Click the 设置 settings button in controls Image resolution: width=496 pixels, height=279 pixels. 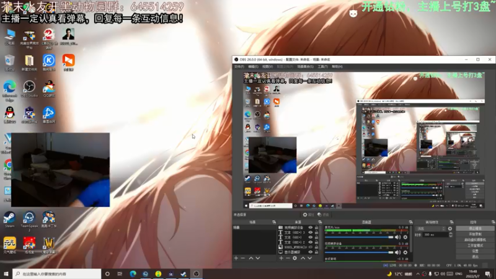pyautogui.click(x=475, y=251)
